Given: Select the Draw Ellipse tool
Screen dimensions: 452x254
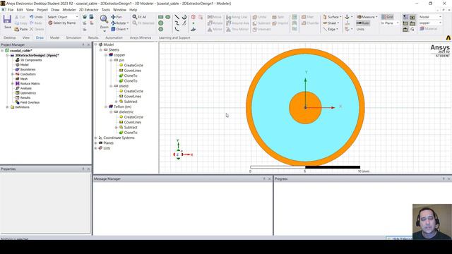Looking at the screenshot, I should pyautogui.click(x=168, y=17).
